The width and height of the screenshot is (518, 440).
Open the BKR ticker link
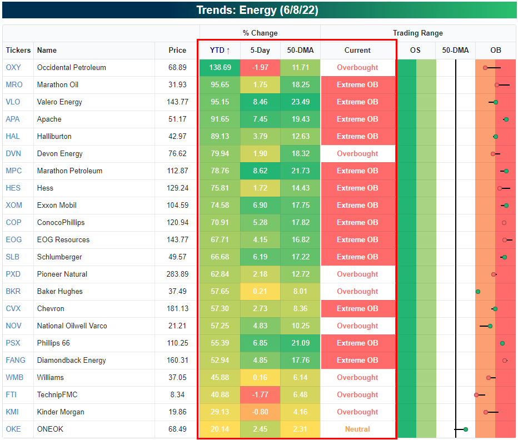pos(13,291)
